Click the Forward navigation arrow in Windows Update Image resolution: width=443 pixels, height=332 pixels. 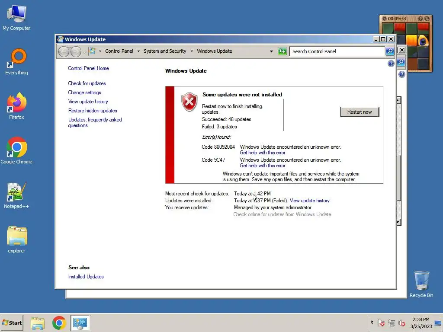[76, 52]
